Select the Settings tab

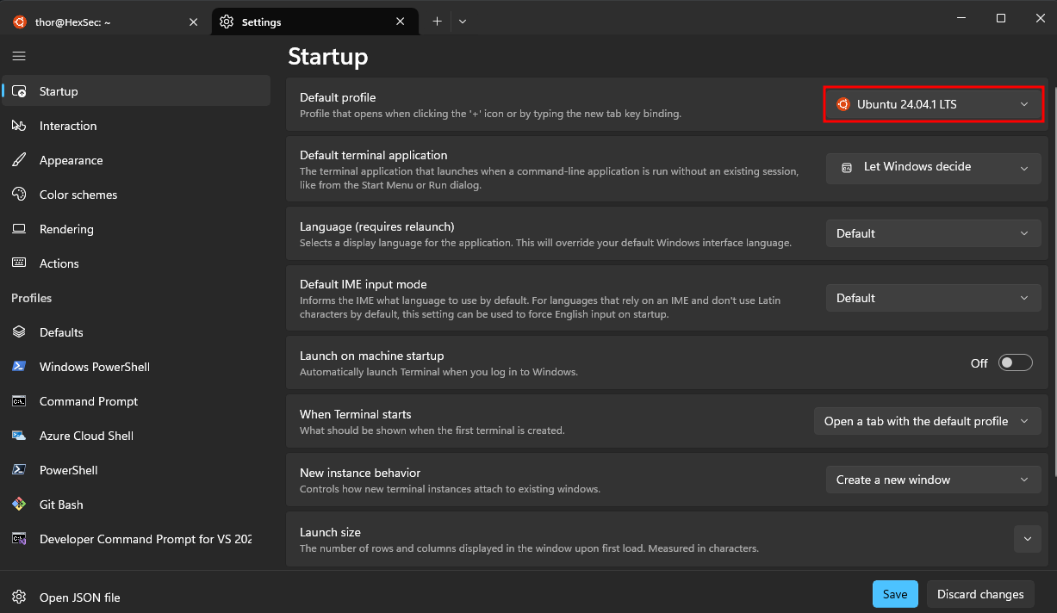314,22
